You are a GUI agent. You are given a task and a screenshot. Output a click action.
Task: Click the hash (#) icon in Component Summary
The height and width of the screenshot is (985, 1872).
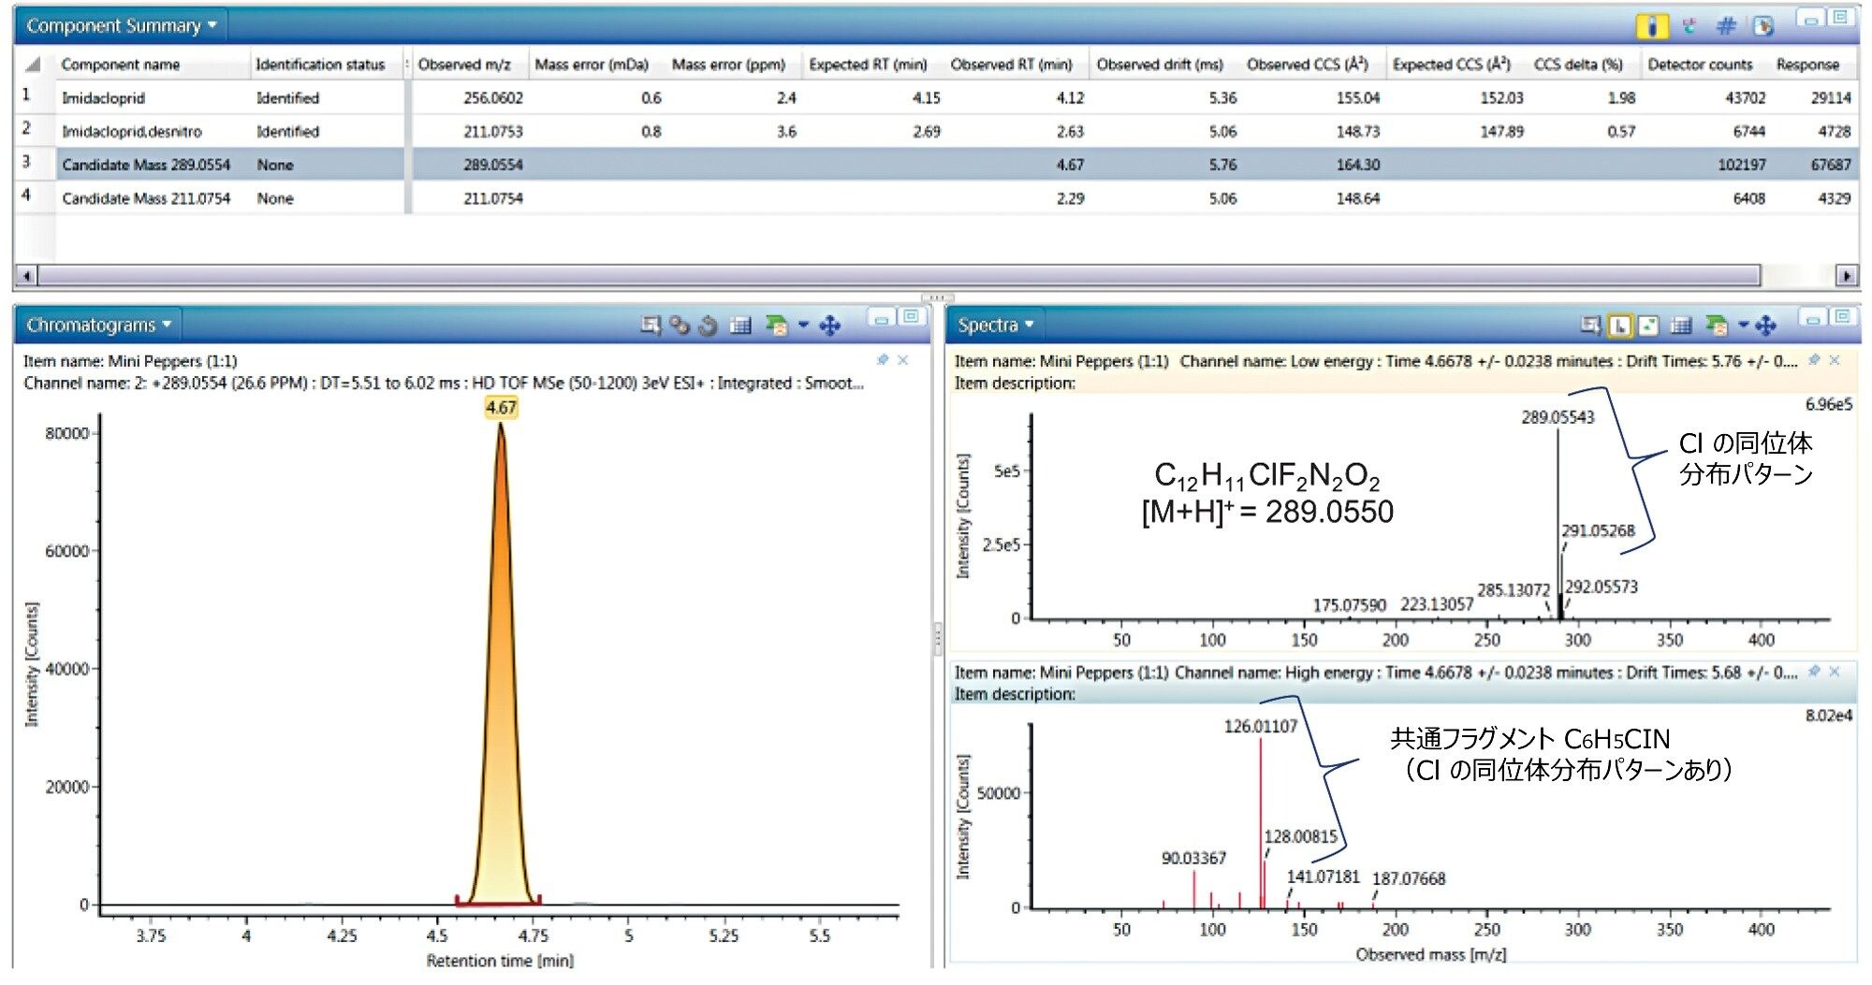click(1726, 26)
